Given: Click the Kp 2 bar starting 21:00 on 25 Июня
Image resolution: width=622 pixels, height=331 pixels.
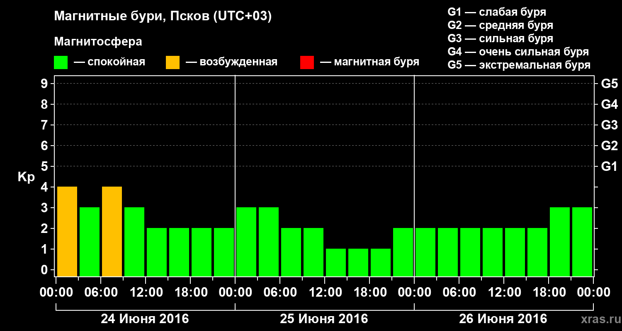Looking at the screenshot, I should click(x=403, y=252).
